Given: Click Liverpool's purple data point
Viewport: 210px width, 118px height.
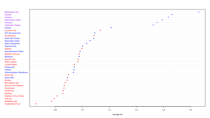Looking at the screenshot, I should point(157,23).
